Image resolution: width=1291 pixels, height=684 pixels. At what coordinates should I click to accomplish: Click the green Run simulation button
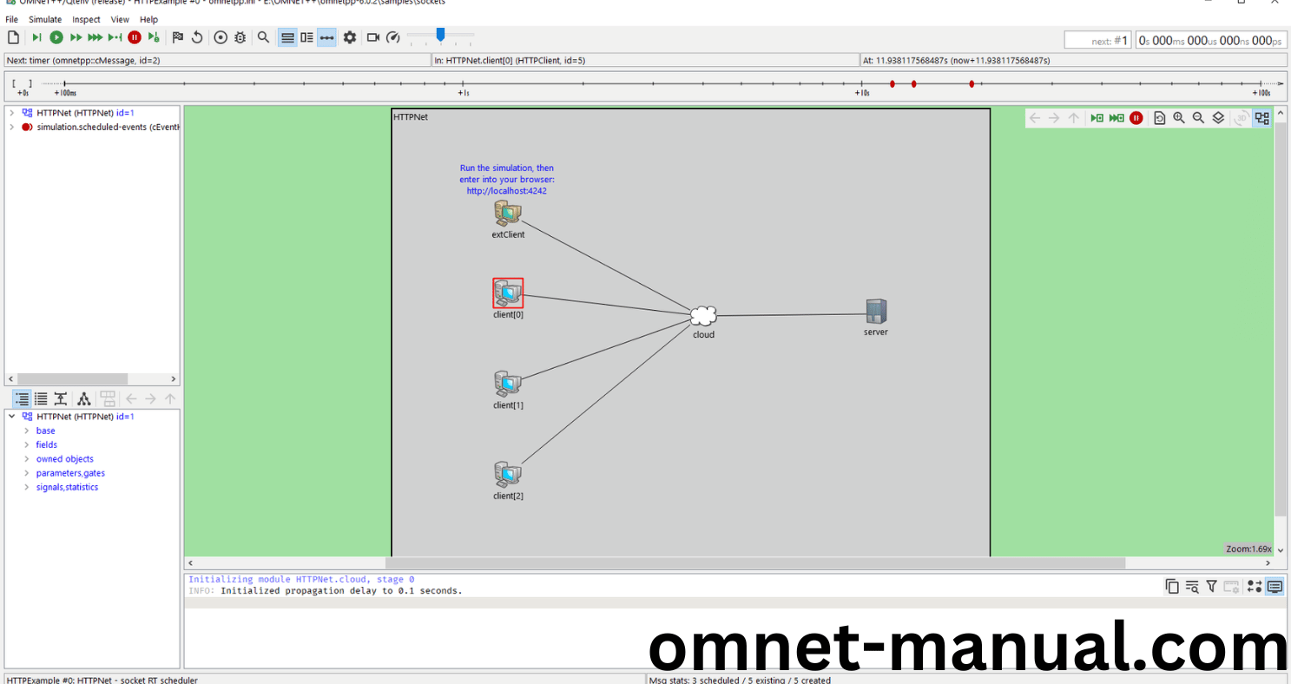click(56, 37)
